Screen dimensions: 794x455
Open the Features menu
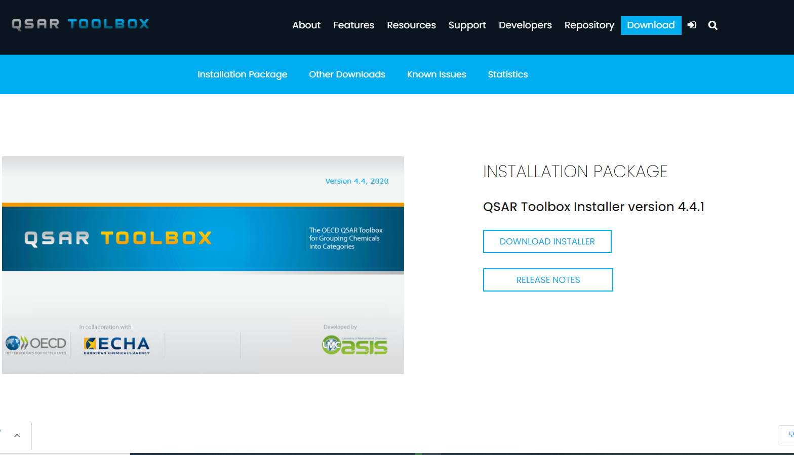(x=353, y=25)
